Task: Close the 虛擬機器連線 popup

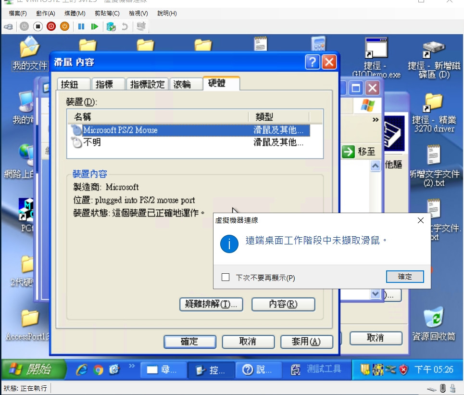Action: [x=421, y=220]
